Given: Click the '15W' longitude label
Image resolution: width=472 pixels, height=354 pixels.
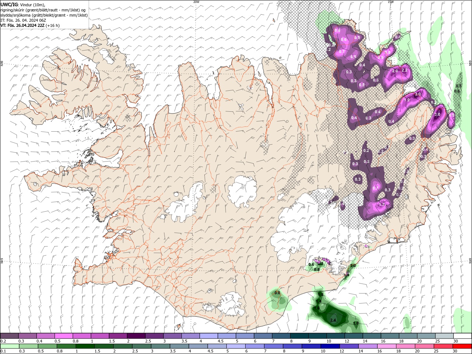Looking at the screenshot, I should point(391,2).
